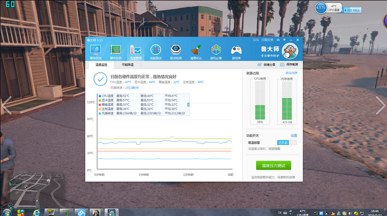The height and width of the screenshot is (216, 387).
Task: Open 游戏库 game library controller icon
Action: [236, 52]
